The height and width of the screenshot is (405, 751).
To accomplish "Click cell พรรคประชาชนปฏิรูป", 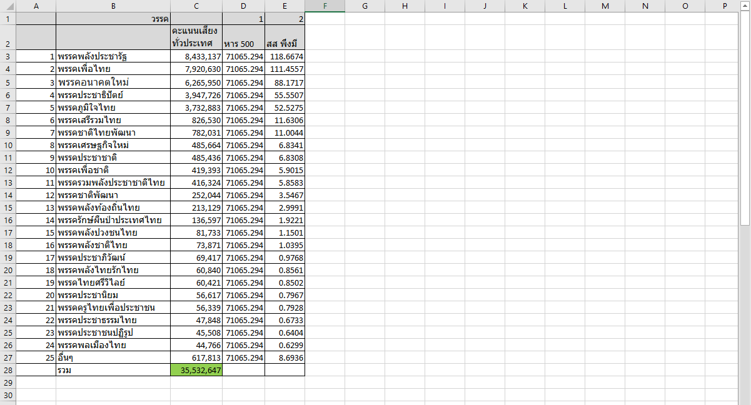I will (x=113, y=332).
